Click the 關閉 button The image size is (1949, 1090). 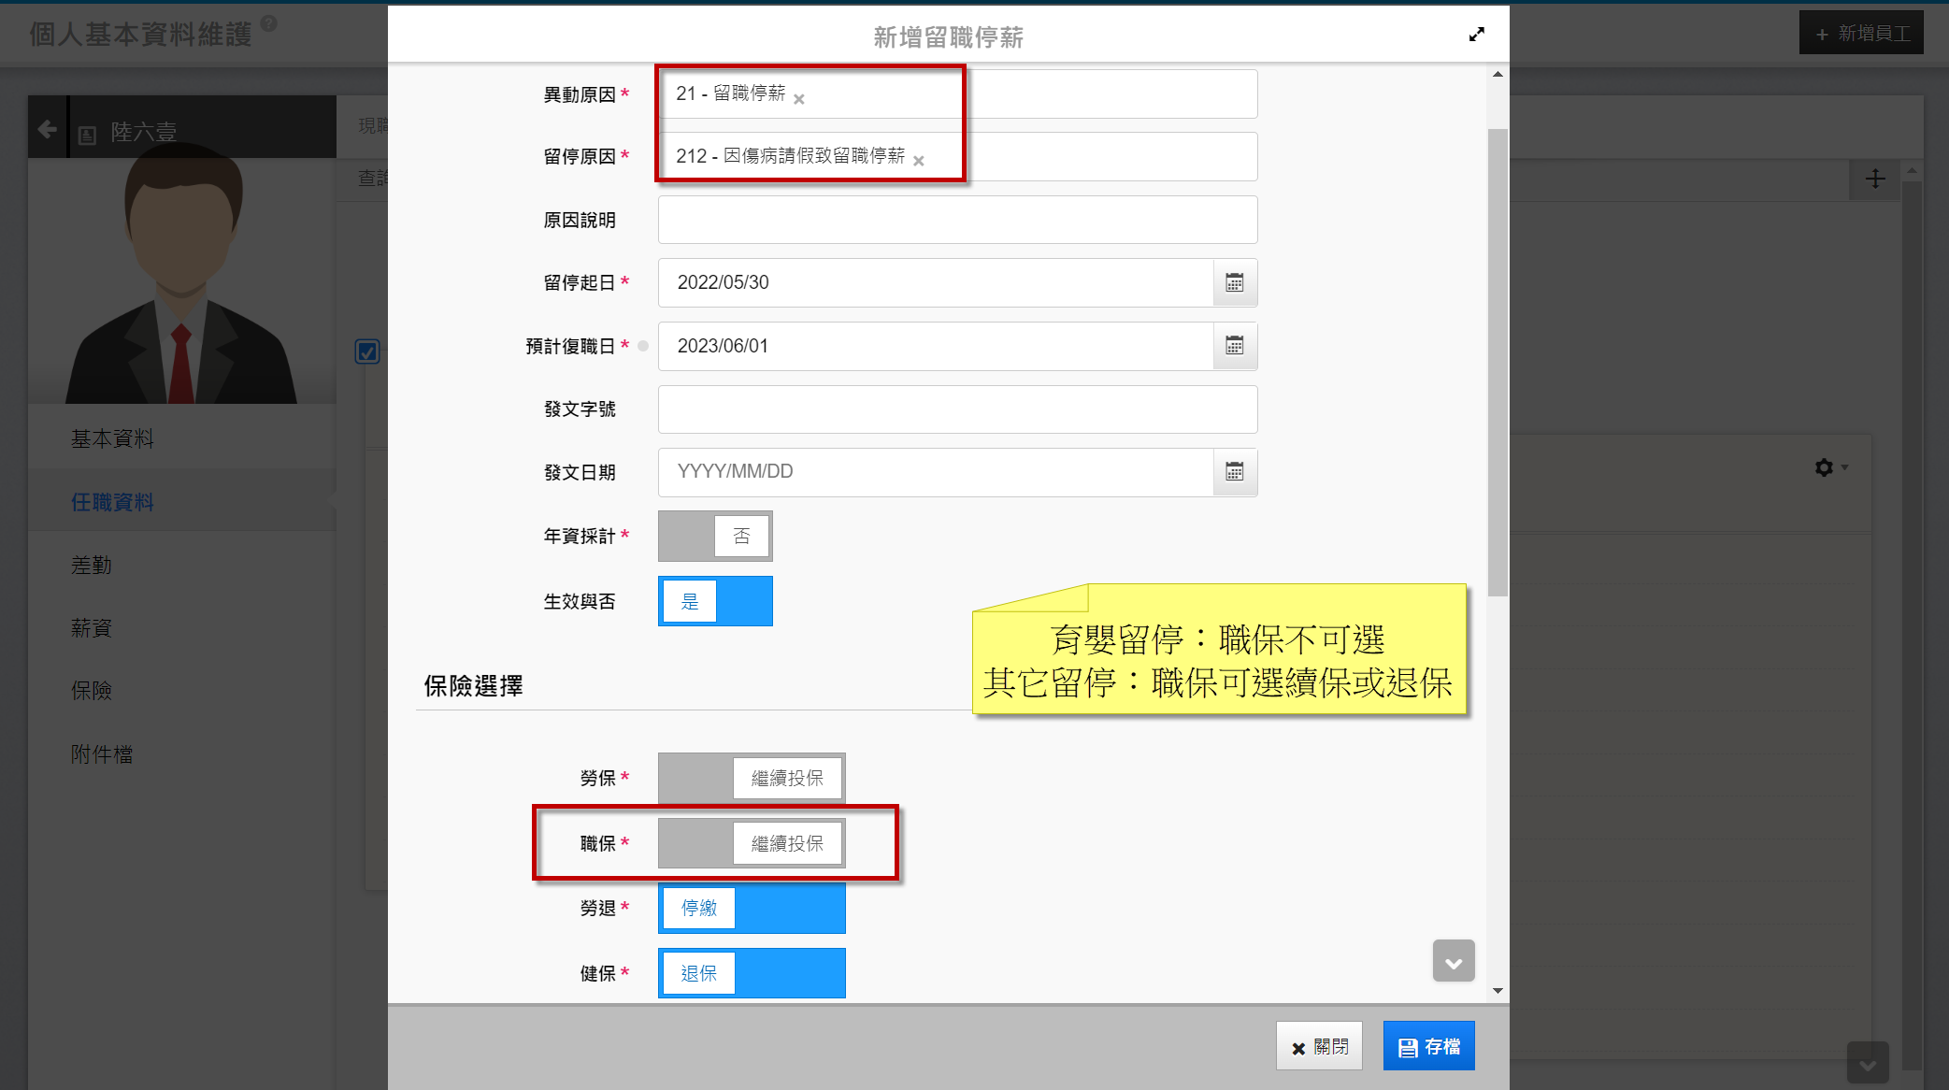coord(1319,1046)
